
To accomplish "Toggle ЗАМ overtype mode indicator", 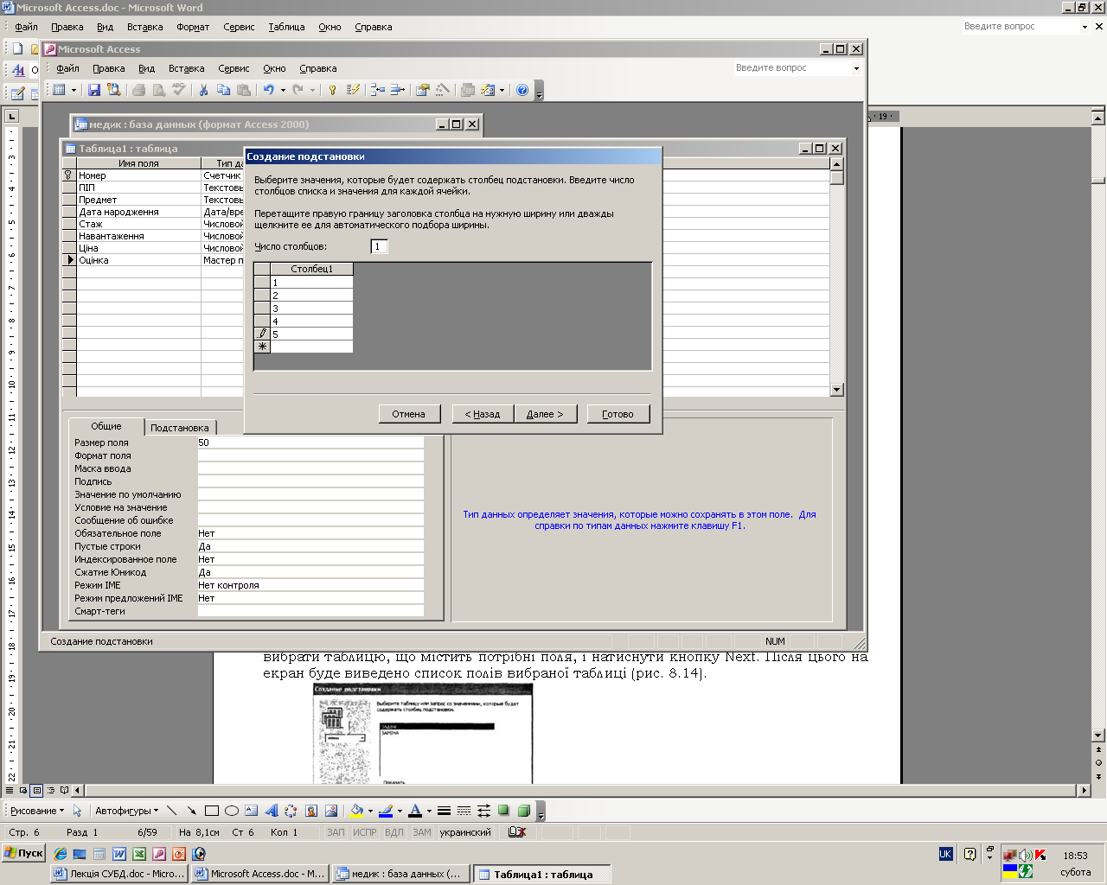I will 422,832.
